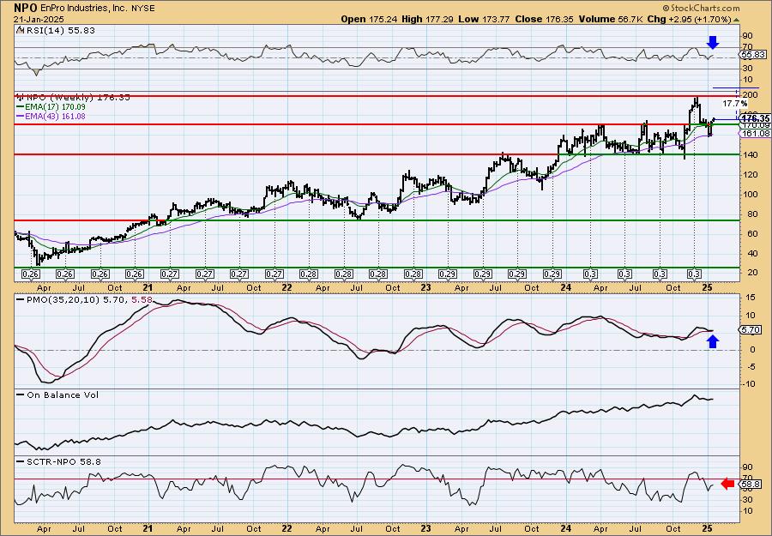Click the Open 175.24 value
This screenshot has height=536, width=772.
point(367,19)
